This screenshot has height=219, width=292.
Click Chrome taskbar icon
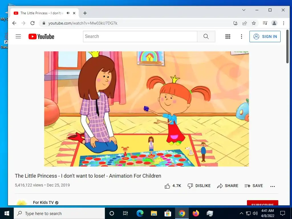[182, 213]
